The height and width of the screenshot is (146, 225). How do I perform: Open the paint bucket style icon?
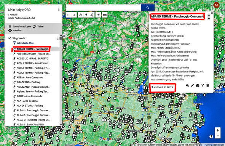point(187,85)
